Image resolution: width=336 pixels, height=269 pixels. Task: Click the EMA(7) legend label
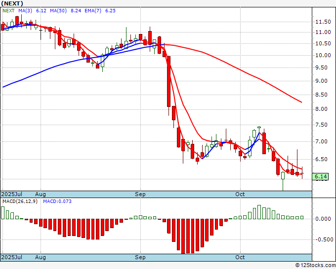93,11
